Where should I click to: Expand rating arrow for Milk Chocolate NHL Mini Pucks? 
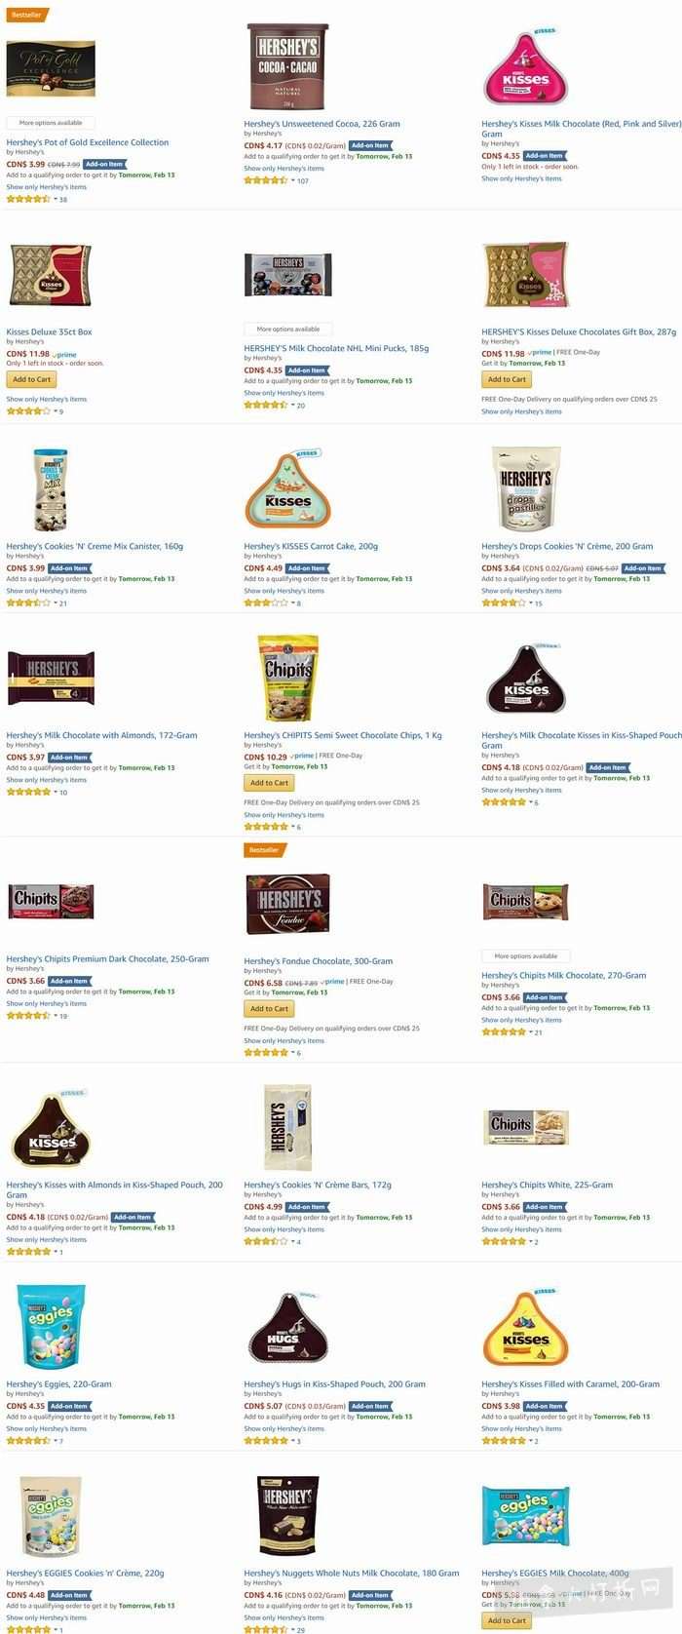(x=292, y=405)
